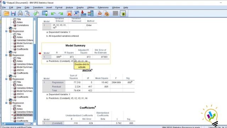This screenshot has width=227, height=128.
Task: Click the Correlations table icon in the outline
Action: [15, 25]
